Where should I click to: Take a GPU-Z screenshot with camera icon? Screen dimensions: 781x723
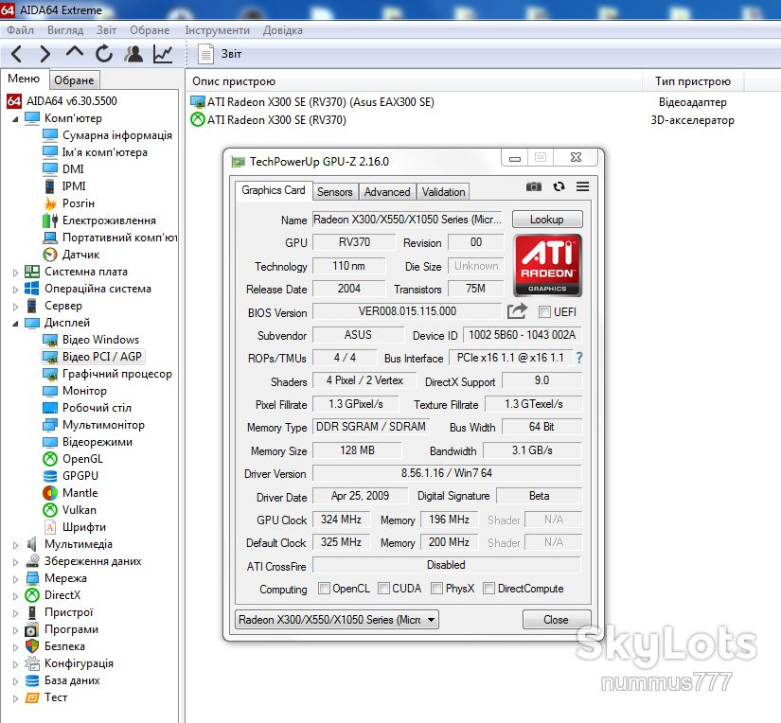[534, 186]
